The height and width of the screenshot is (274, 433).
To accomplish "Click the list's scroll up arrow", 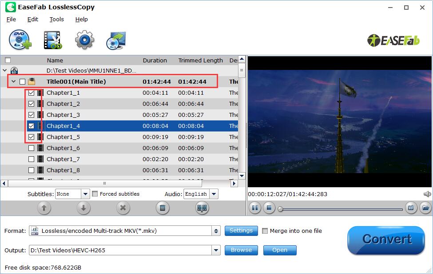I will click(242, 59).
